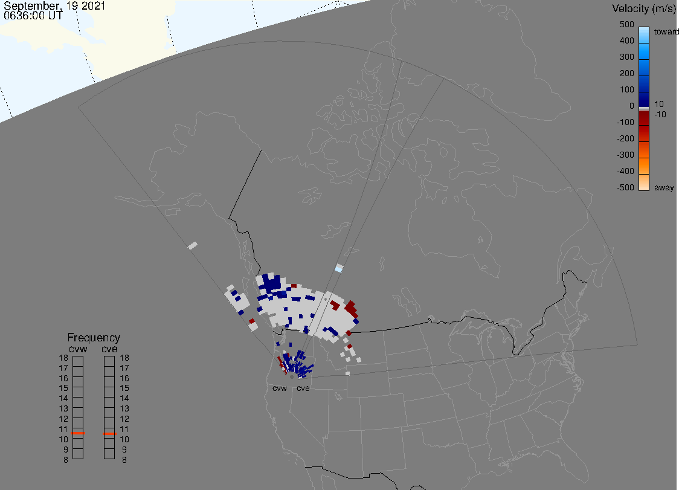Click the light blue top segment of velocity color bar
This screenshot has width=679, height=490.
644,35
